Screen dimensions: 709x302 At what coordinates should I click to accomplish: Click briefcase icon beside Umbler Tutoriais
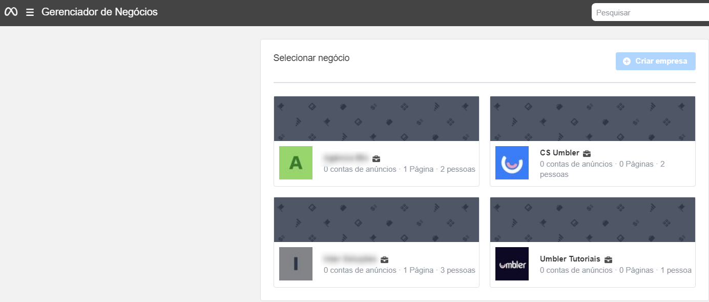(x=608, y=259)
